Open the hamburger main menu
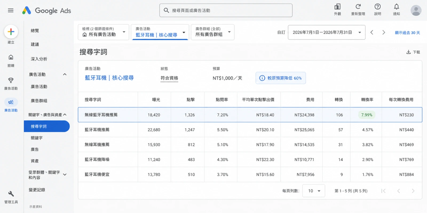This screenshot has height=213, width=427. 11,10
